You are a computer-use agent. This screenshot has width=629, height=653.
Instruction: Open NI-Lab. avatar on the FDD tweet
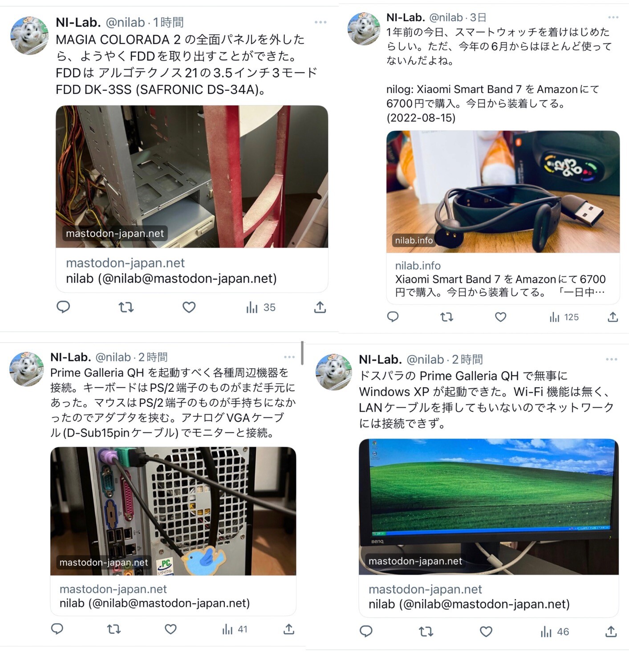[x=29, y=35]
